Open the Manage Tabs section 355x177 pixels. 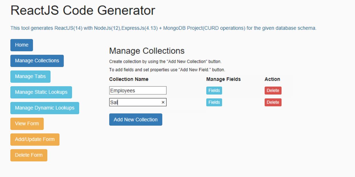click(30, 77)
